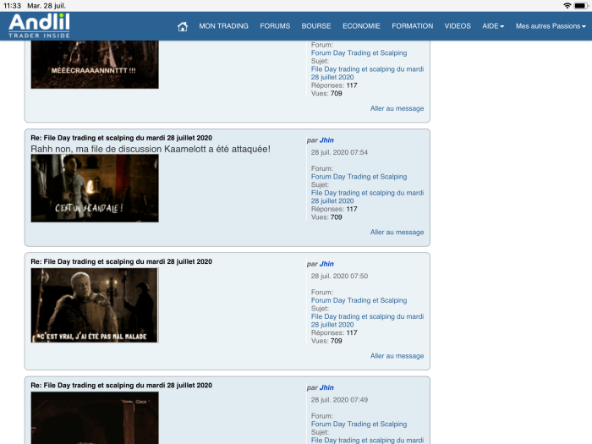Select the timestamp 28 juil. 2020 07:49
The image size is (592, 444).
[x=339, y=400]
